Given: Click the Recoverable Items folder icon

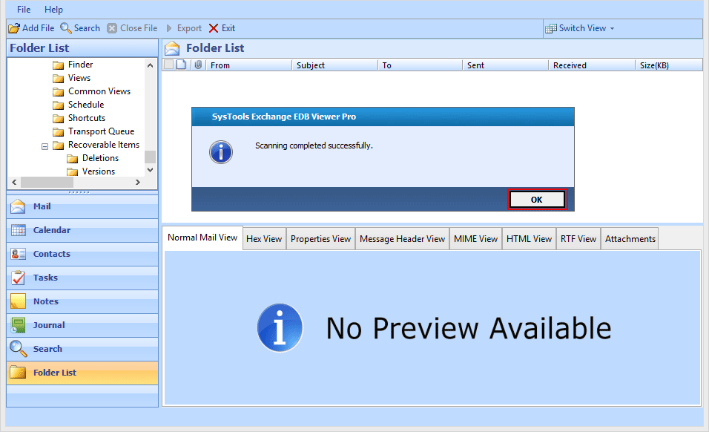Looking at the screenshot, I should point(58,145).
